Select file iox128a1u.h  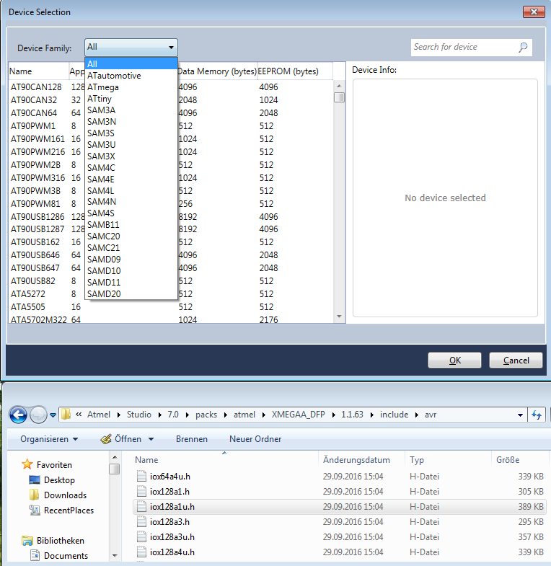(340, 507)
